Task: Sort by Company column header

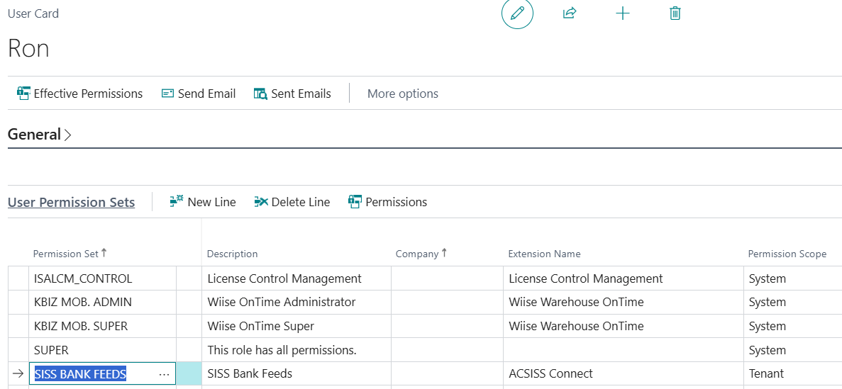Action: click(416, 254)
